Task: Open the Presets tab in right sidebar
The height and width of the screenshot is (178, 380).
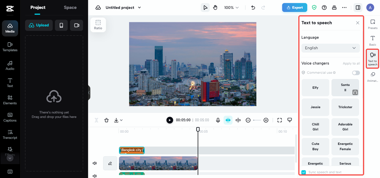Action: coord(373,24)
